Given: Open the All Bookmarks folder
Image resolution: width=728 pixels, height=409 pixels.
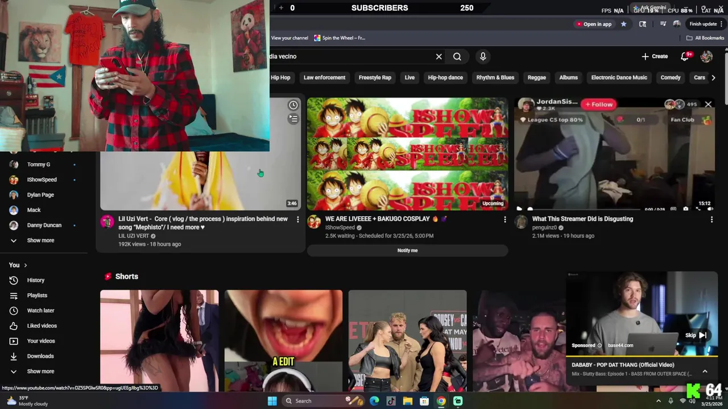Looking at the screenshot, I should point(705,38).
